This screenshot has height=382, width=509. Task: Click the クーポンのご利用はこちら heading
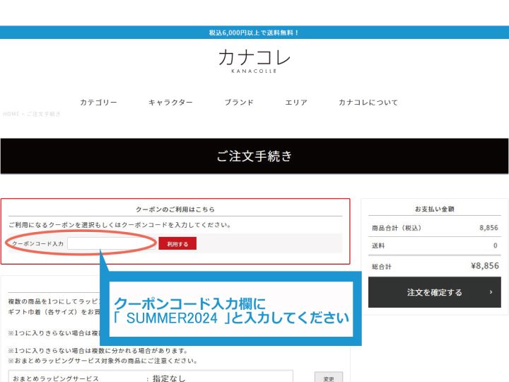[x=175, y=209]
